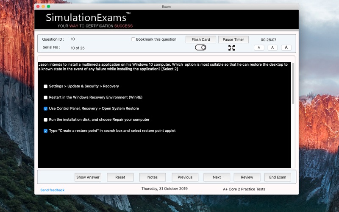This screenshot has width=339, height=212.
Task: Select the medium font size A button
Action: [x=272, y=47]
